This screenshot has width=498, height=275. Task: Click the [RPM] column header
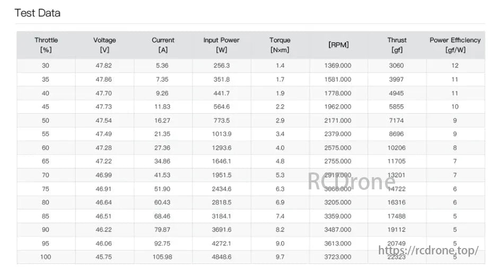tap(338, 45)
